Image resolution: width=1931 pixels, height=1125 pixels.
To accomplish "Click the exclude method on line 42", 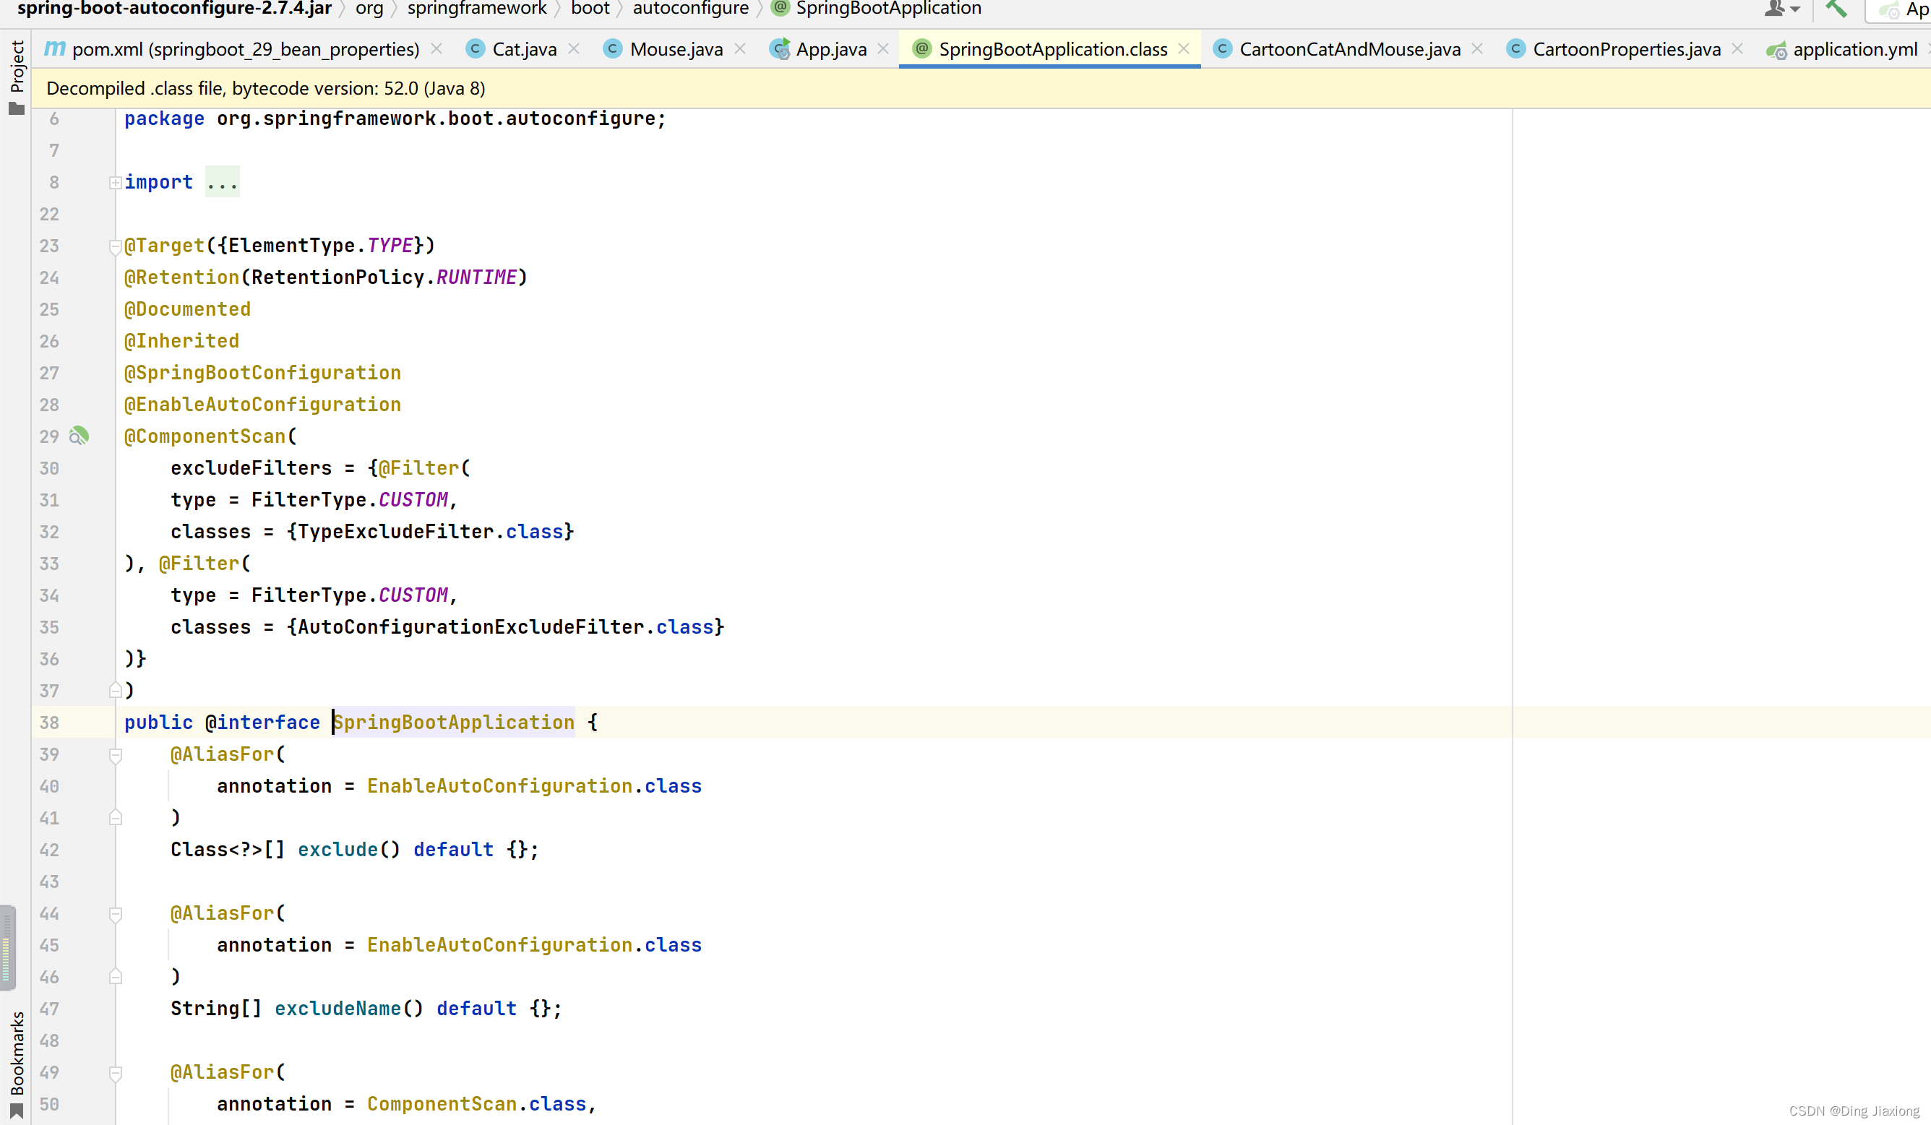I will click(338, 849).
